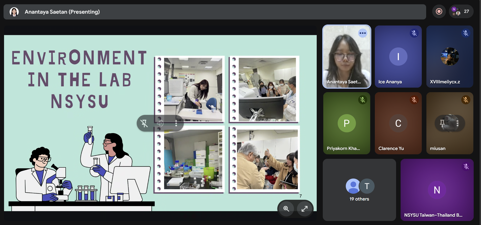Pin miusan's tile using the pin icon
The height and width of the screenshot is (225, 481).
point(442,123)
